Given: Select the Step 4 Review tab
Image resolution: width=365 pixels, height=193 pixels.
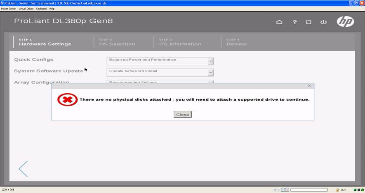Looking at the screenshot, I should point(236,42).
